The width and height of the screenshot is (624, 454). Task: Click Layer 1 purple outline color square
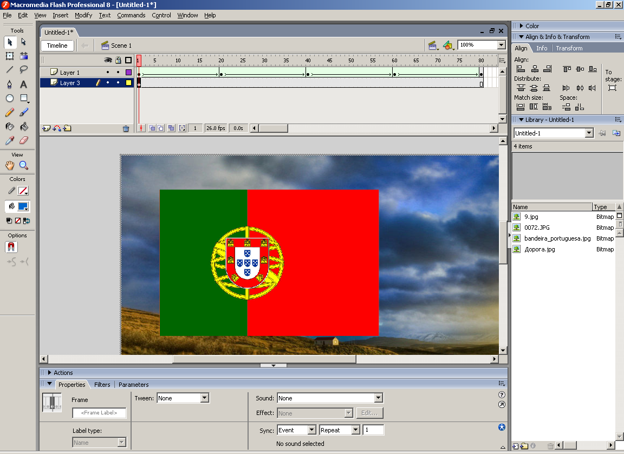click(x=128, y=73)
